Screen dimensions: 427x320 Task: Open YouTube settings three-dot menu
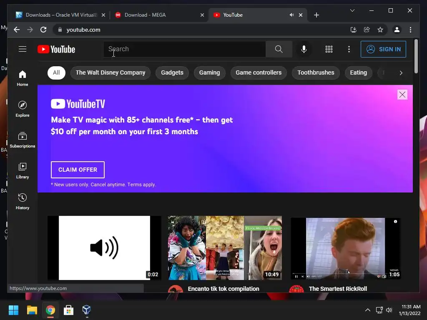click(349, 49)
